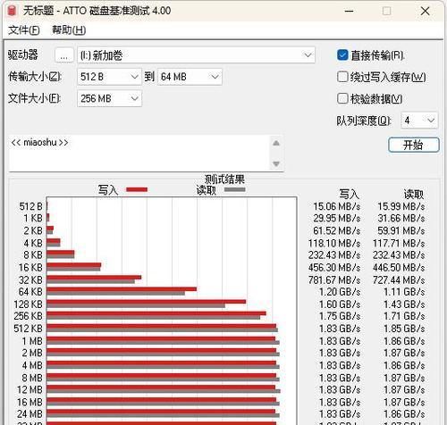Expand the drive selection dropdown (I:) 新加卷
Screen dimensions: 447x425
tap(196, 55)
